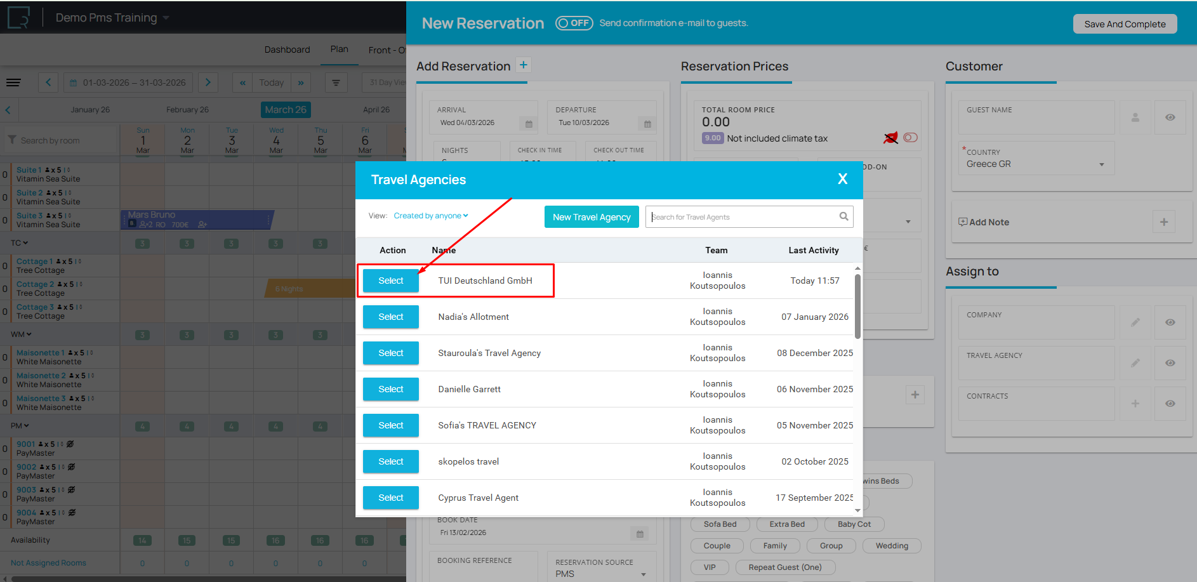Open the arrival date calendar icon
This screenshot has height=582, width=1197.
point(529,124)
